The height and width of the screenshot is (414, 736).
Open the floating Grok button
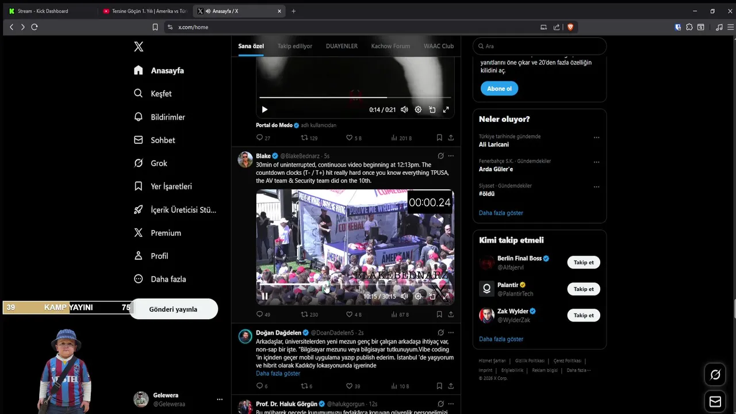click(x=715, y=375)
